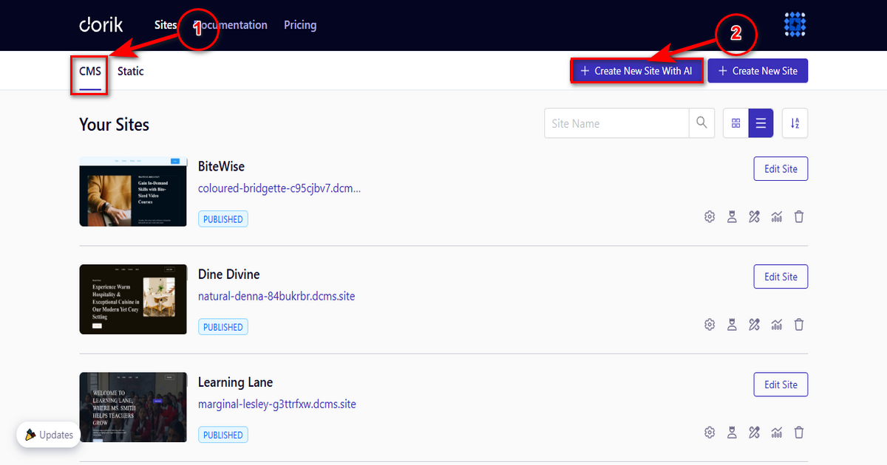The image size is (887, 465).
Task: Open the user avatar menu
Action: pos(795,24)
